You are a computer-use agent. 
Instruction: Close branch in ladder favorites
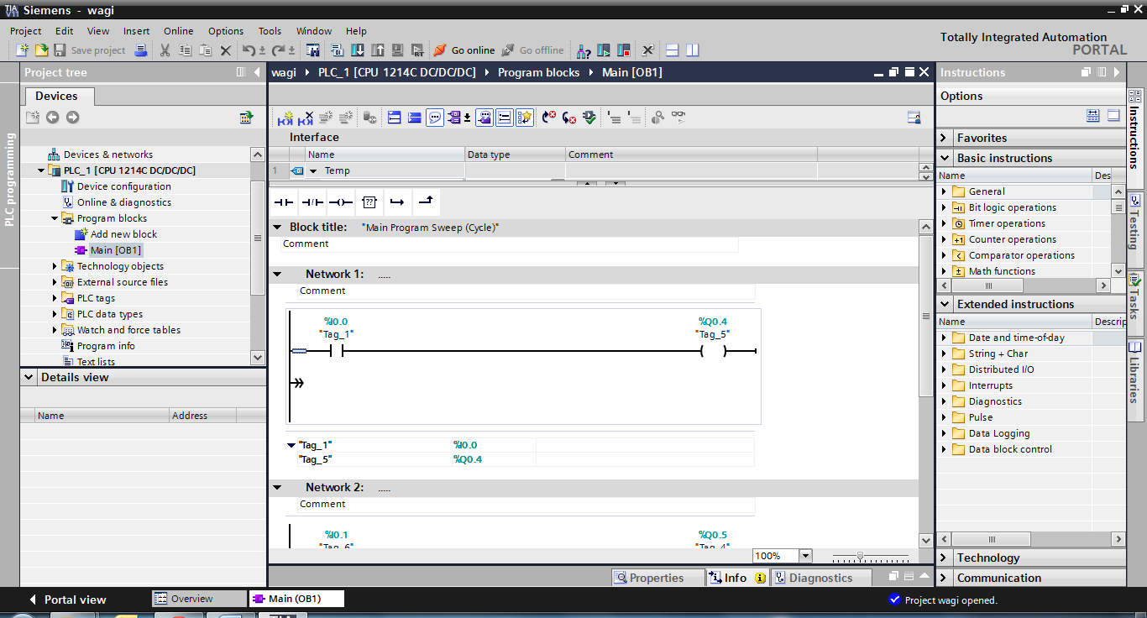pyautogui.click(x=426, y=202)
